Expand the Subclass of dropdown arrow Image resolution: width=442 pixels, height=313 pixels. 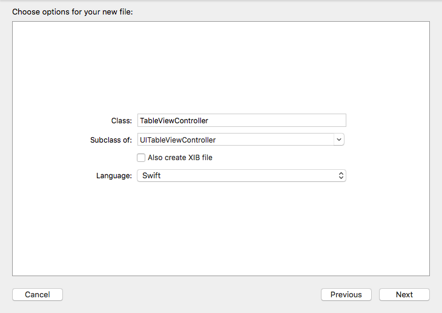tap(339, 140)
